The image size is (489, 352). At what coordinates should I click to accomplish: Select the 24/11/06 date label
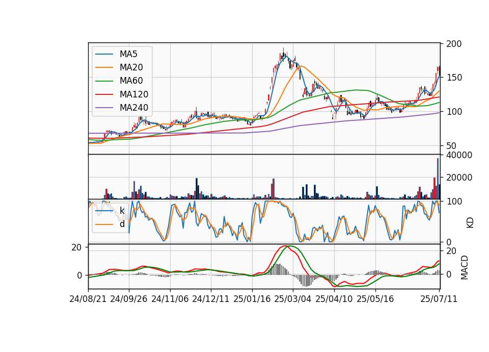tap(170, 299)
